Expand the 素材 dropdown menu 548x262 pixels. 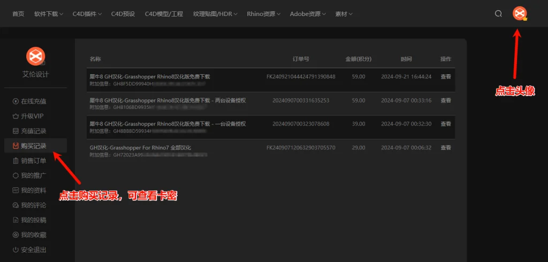tap(344, 14)
